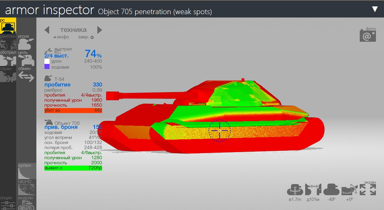Click the пробитие 330 value
Viewport: 384px width, 210px height.
pyautogui.click(x=97, y=85)
